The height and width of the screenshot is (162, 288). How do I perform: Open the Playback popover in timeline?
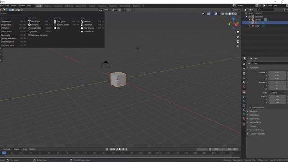tap(8, 149)
